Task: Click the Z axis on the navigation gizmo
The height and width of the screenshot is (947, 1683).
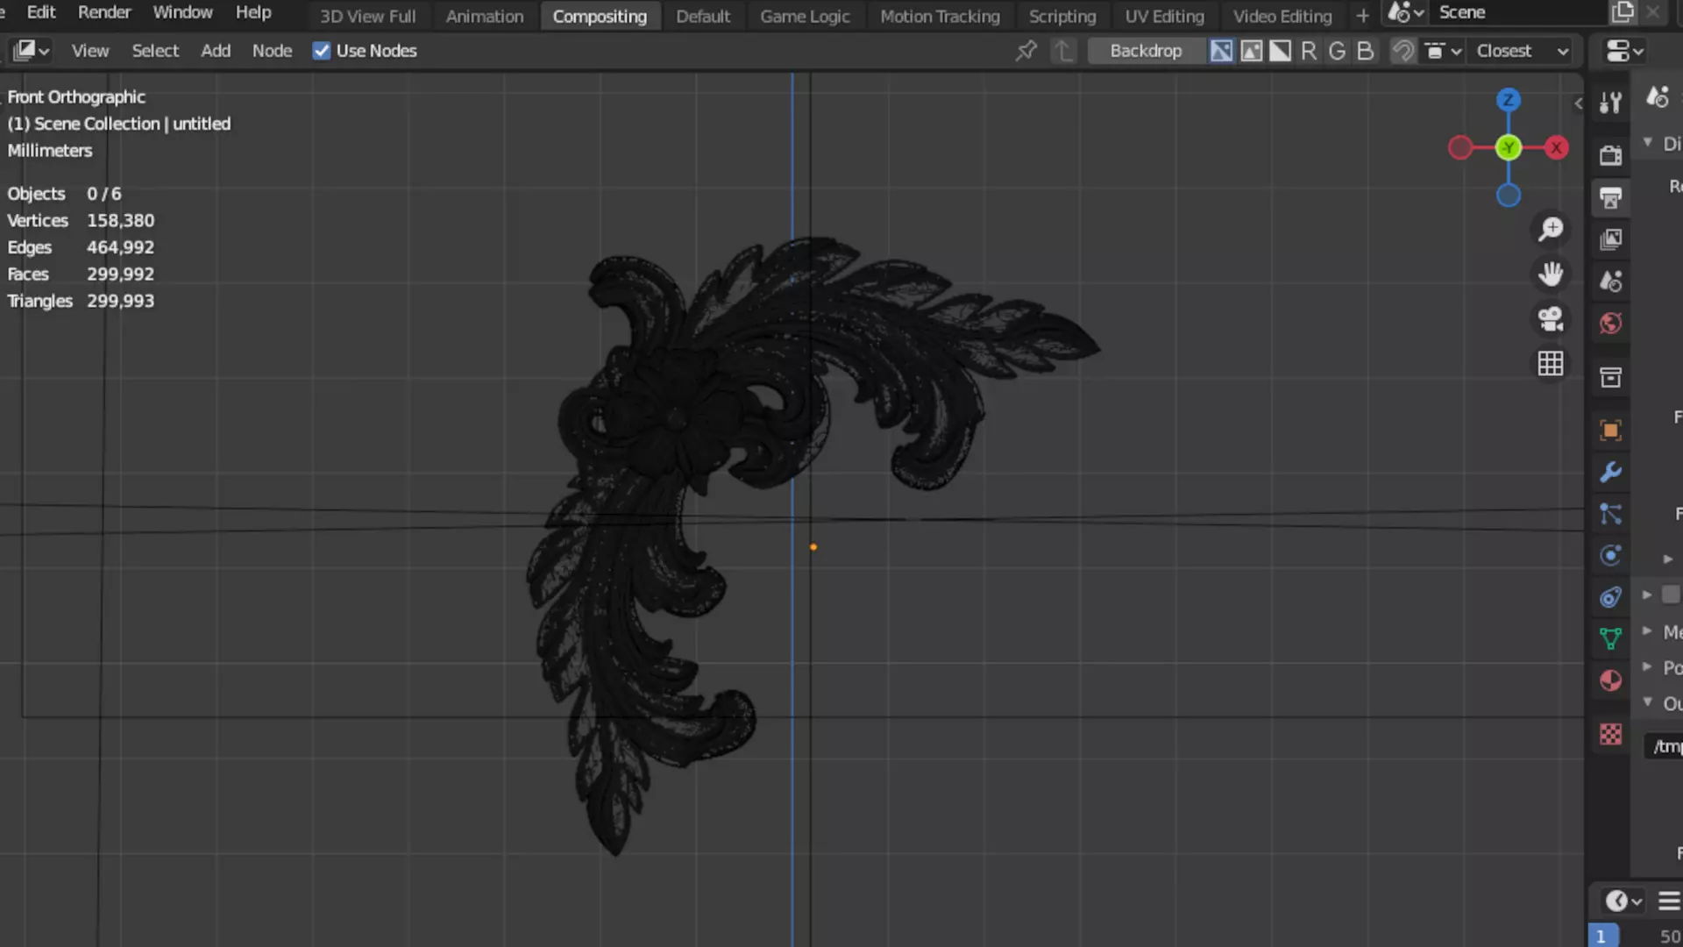Action: (x=1508, y=100)
